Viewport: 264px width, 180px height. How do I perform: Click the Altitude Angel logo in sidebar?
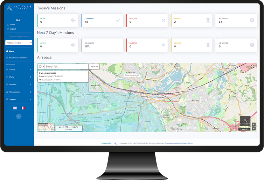(x=19, y=8)
